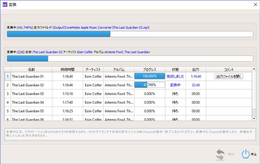The height and width of the screenshot is (164, 260).
Task: Open output file for The Last Guardian 01
Action: pos(229,76)
